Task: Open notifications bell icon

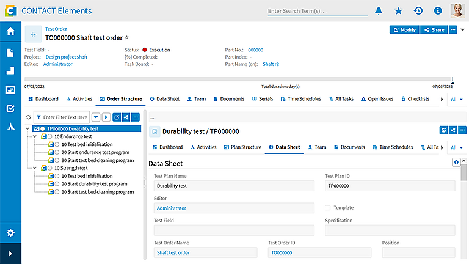Action: coord(379,11)
